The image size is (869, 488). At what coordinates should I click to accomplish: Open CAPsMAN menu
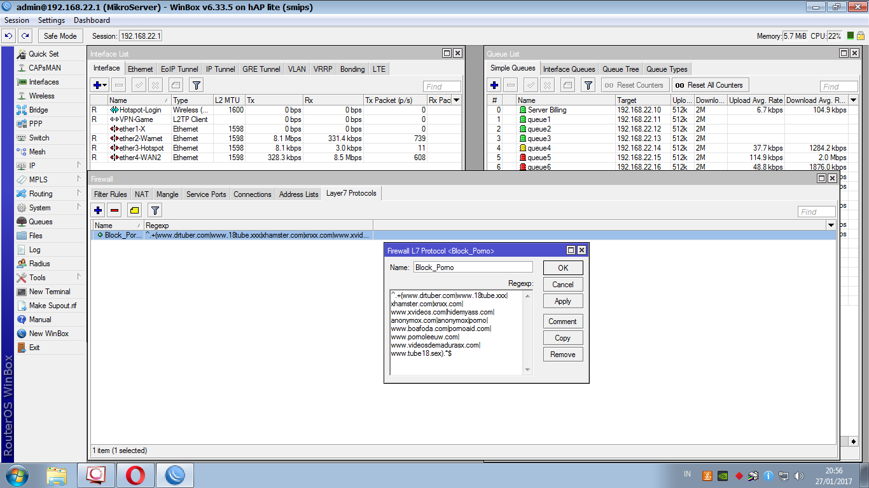coord(45,68)
